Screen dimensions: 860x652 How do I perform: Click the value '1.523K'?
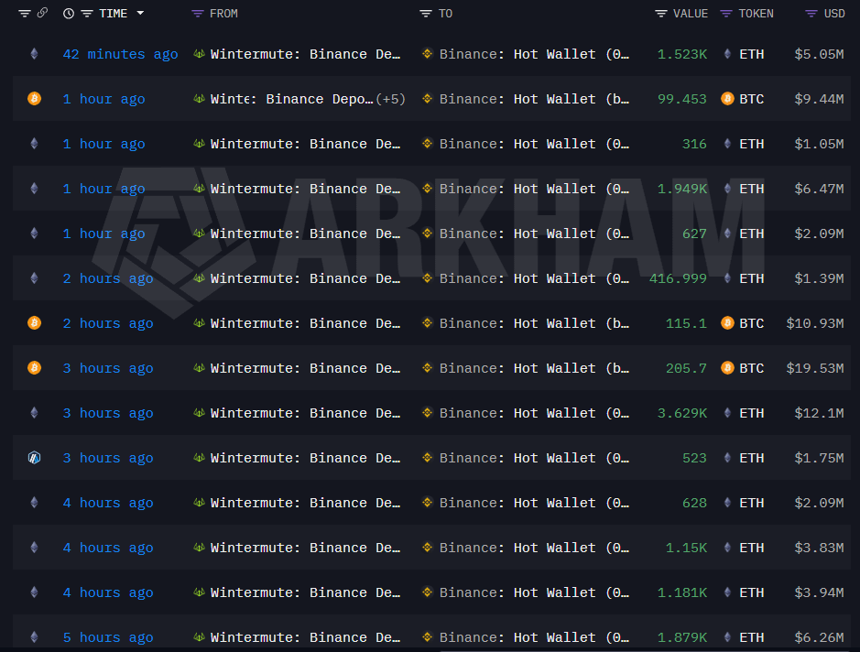coord(681,54)
